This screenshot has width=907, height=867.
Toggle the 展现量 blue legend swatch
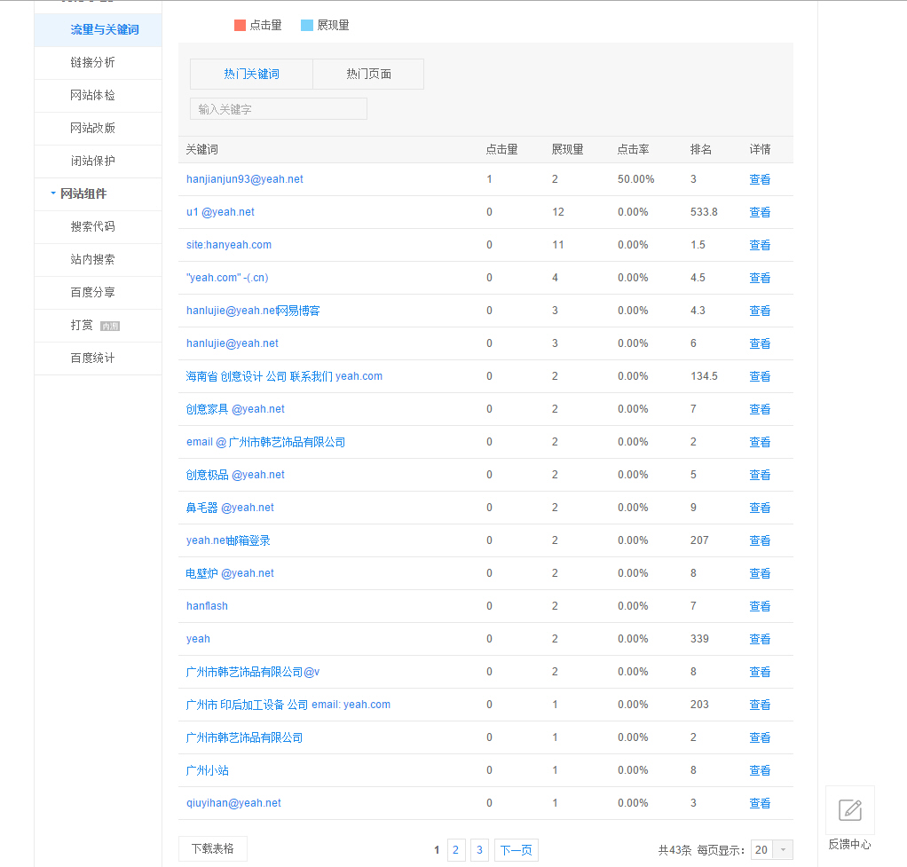pos(307,25)
